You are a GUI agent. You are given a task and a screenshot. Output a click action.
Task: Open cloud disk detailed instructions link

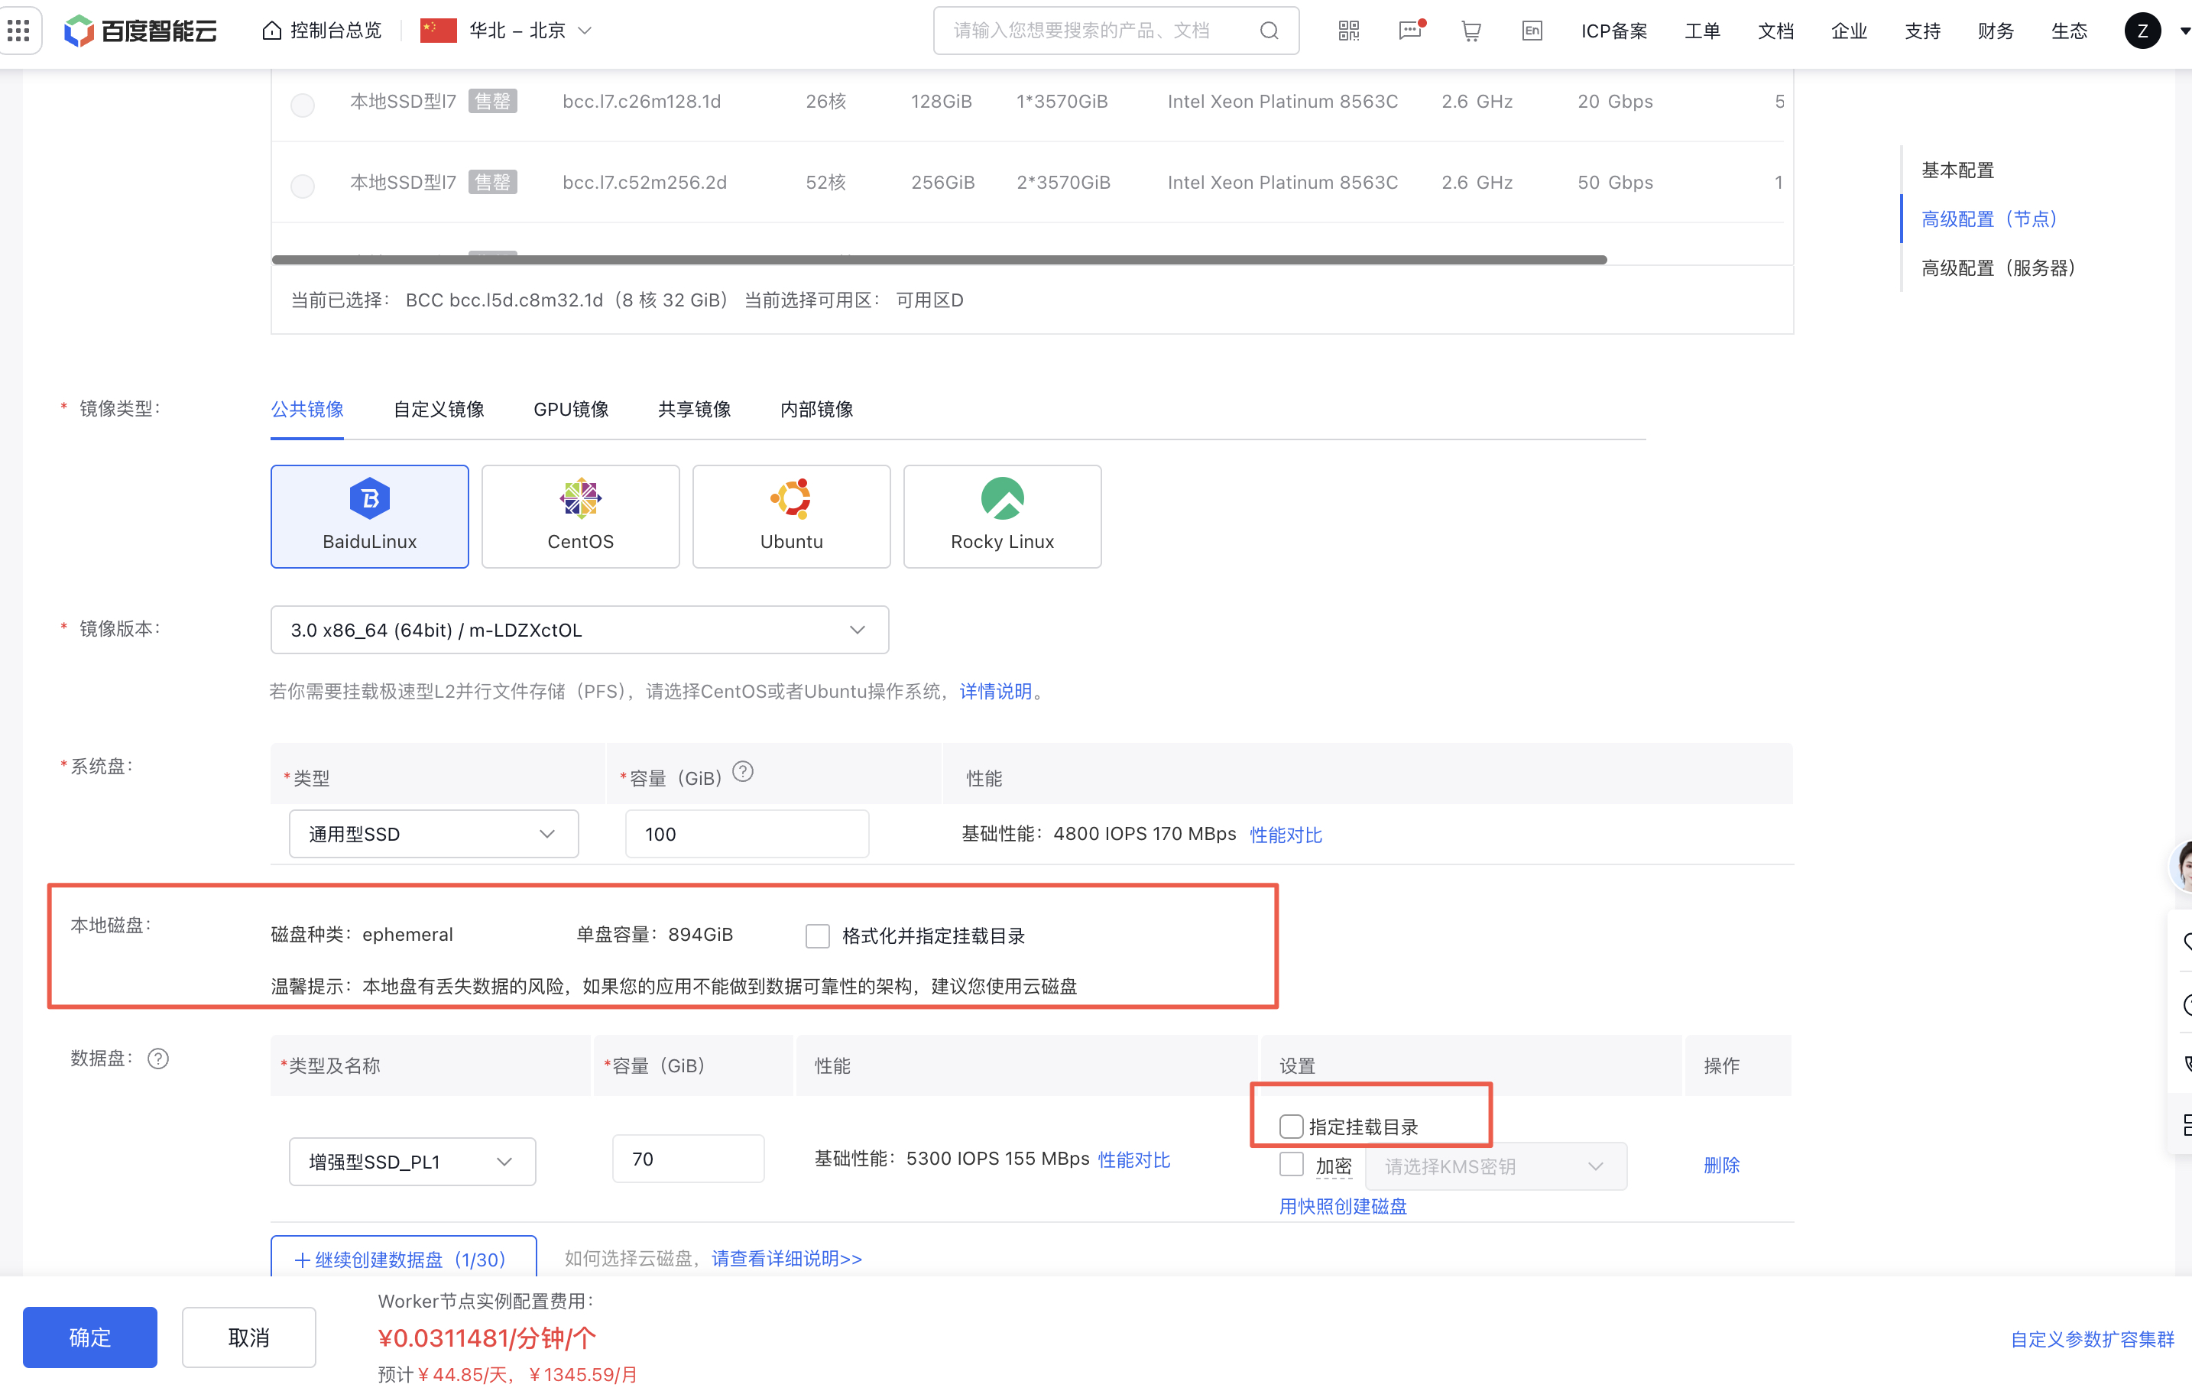pos(786,1259)
